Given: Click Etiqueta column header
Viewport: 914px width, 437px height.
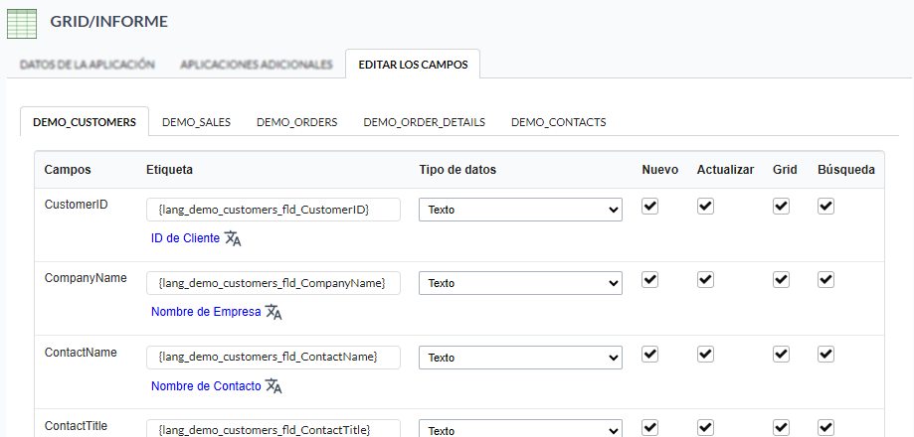Looking at the screenshot, I should [170, 170].
